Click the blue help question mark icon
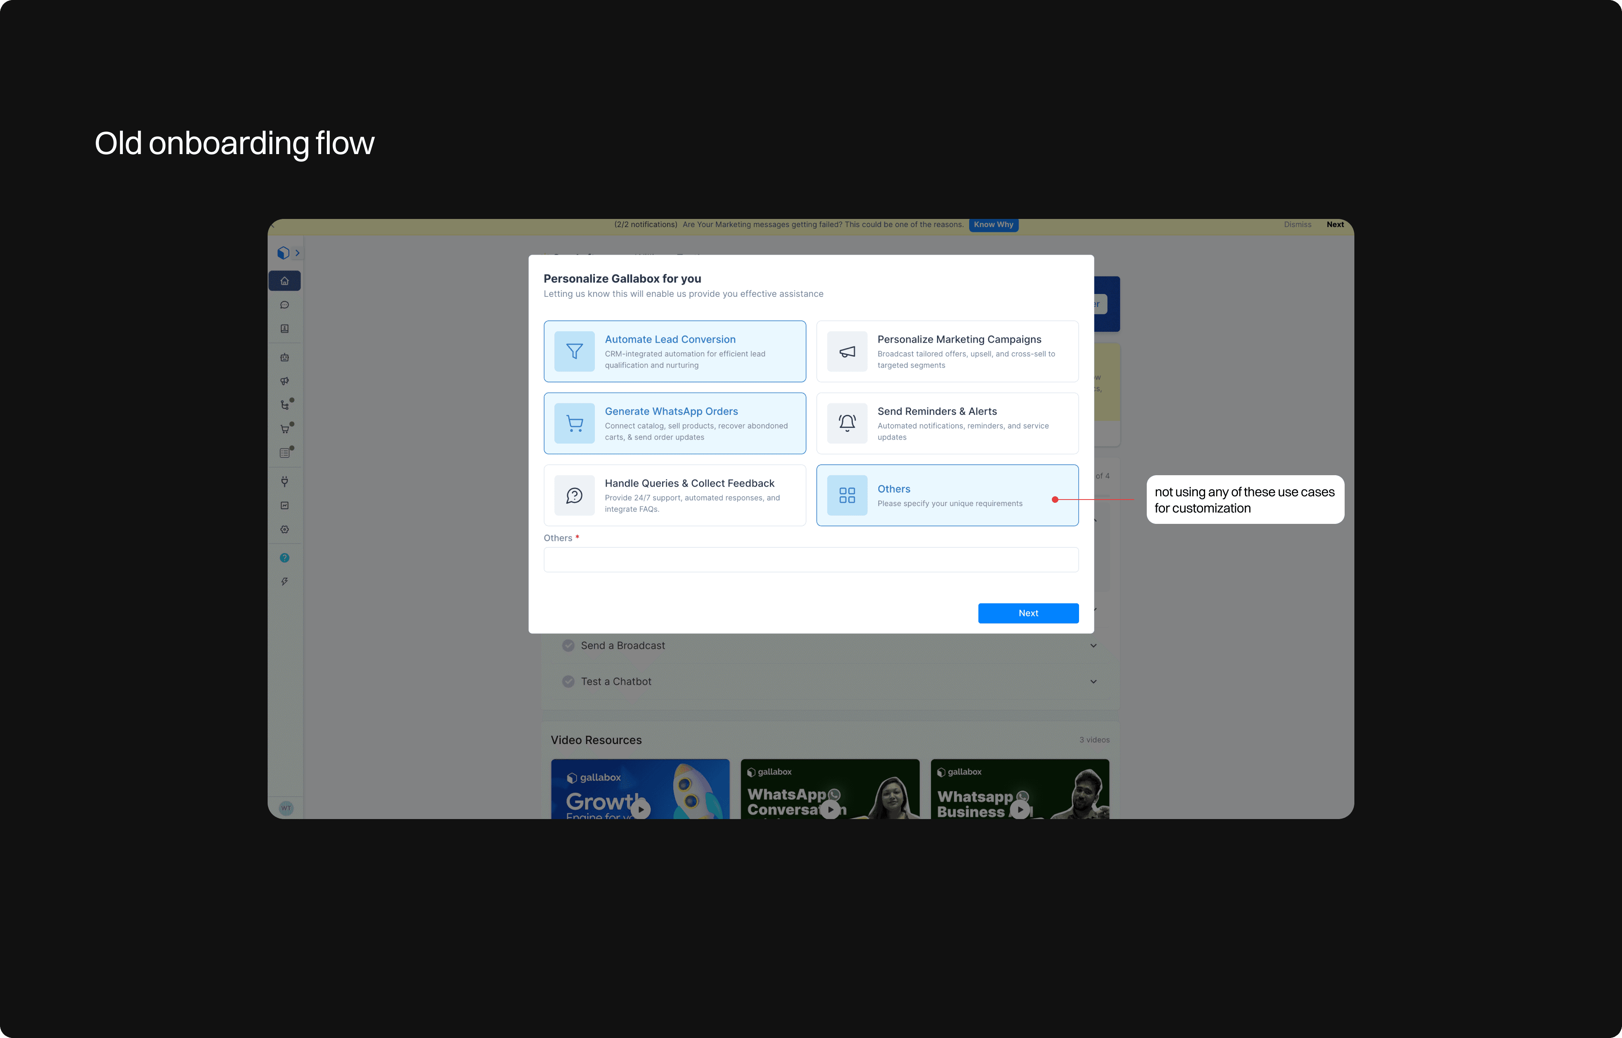 (284, 558)
